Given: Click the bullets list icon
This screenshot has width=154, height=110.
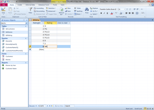Looking at the screenshot, I should [127, 9].
